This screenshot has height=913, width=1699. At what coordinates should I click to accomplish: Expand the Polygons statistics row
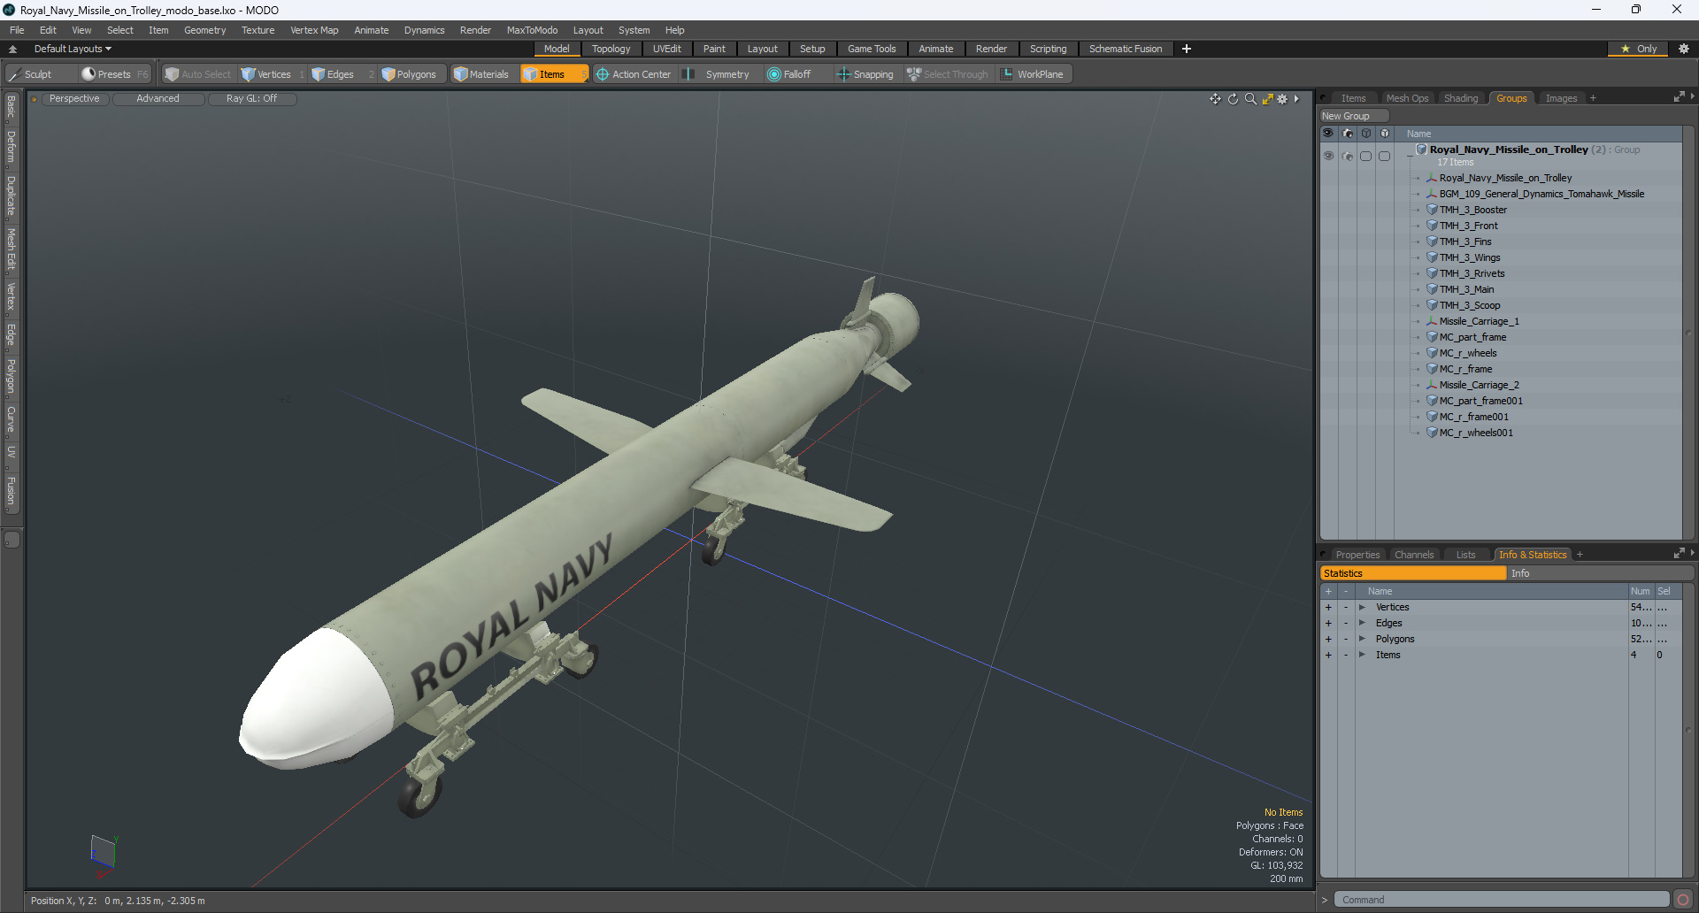(1362, 639)
